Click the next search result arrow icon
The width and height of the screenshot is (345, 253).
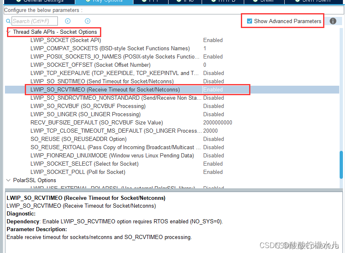point(87,21)
